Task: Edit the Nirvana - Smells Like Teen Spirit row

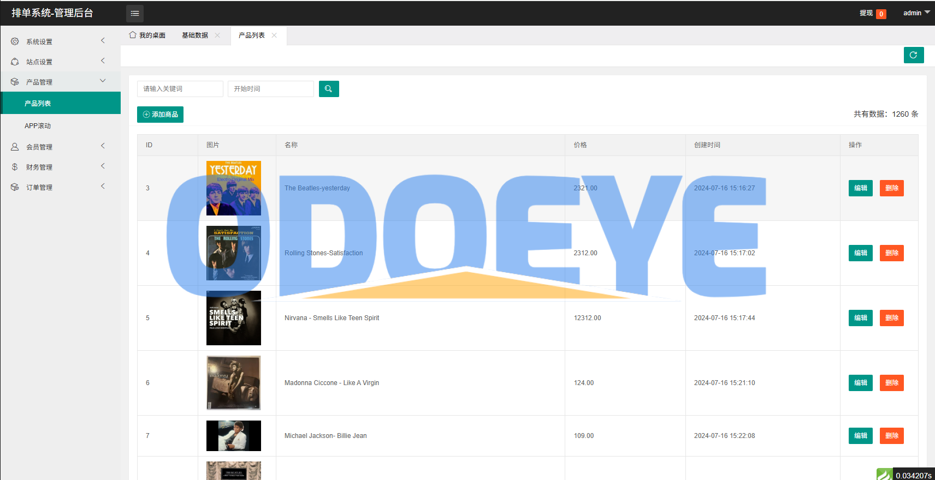Action: coord(860,318)
